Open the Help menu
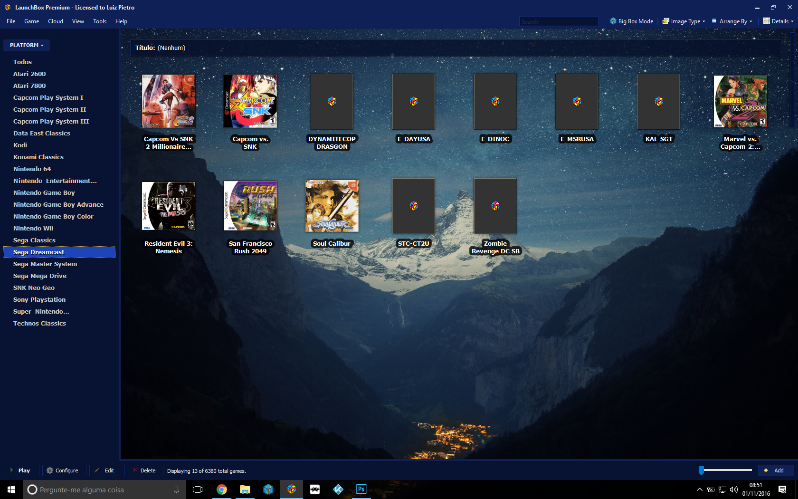The image size is (798, 499). coord(121,21)
